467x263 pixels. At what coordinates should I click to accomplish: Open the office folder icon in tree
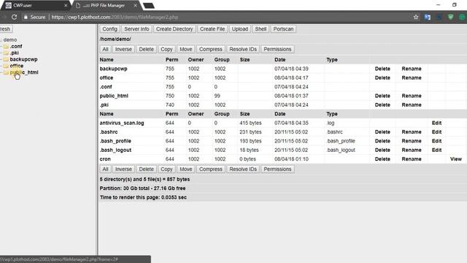6,66
